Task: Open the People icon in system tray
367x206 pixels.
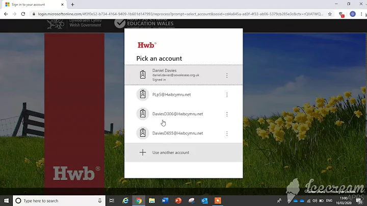Action: (279, 200)
